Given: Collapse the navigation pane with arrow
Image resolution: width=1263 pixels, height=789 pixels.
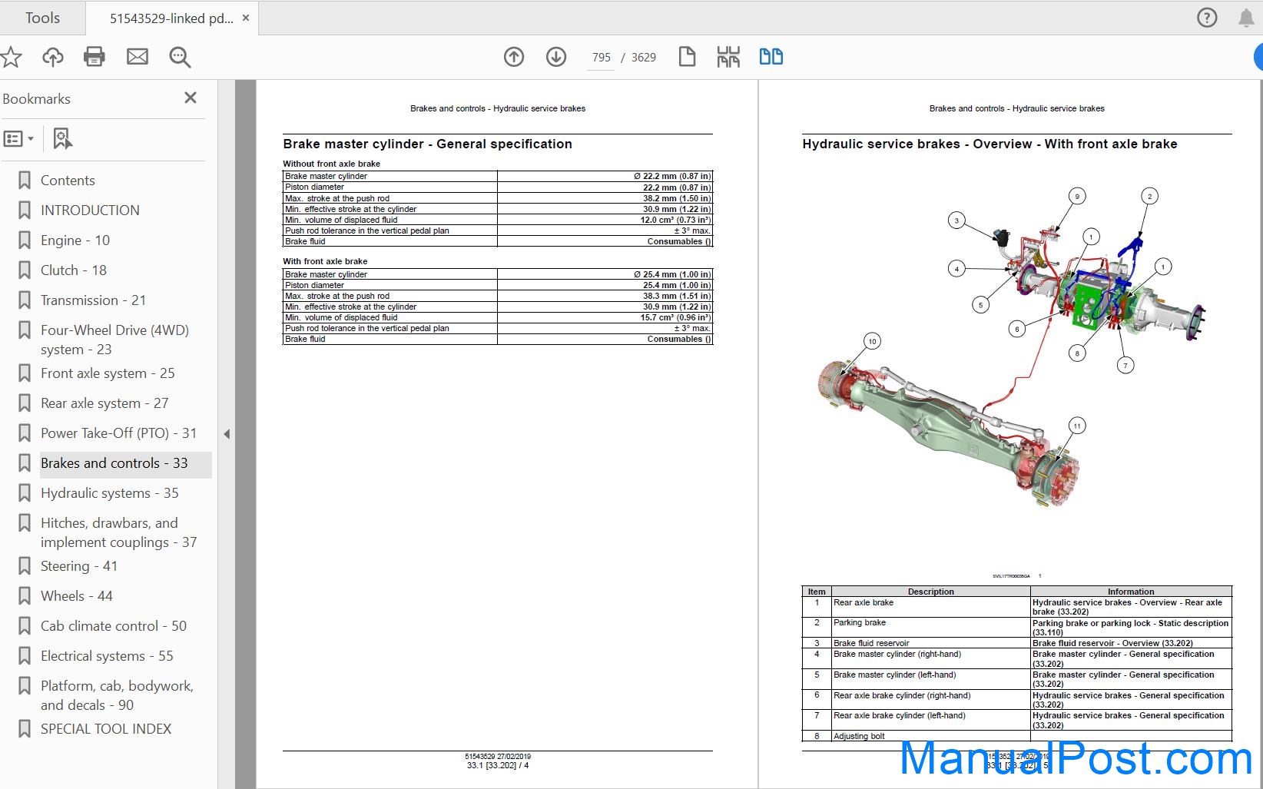Looking at the screenshot, I should point(227,434).
